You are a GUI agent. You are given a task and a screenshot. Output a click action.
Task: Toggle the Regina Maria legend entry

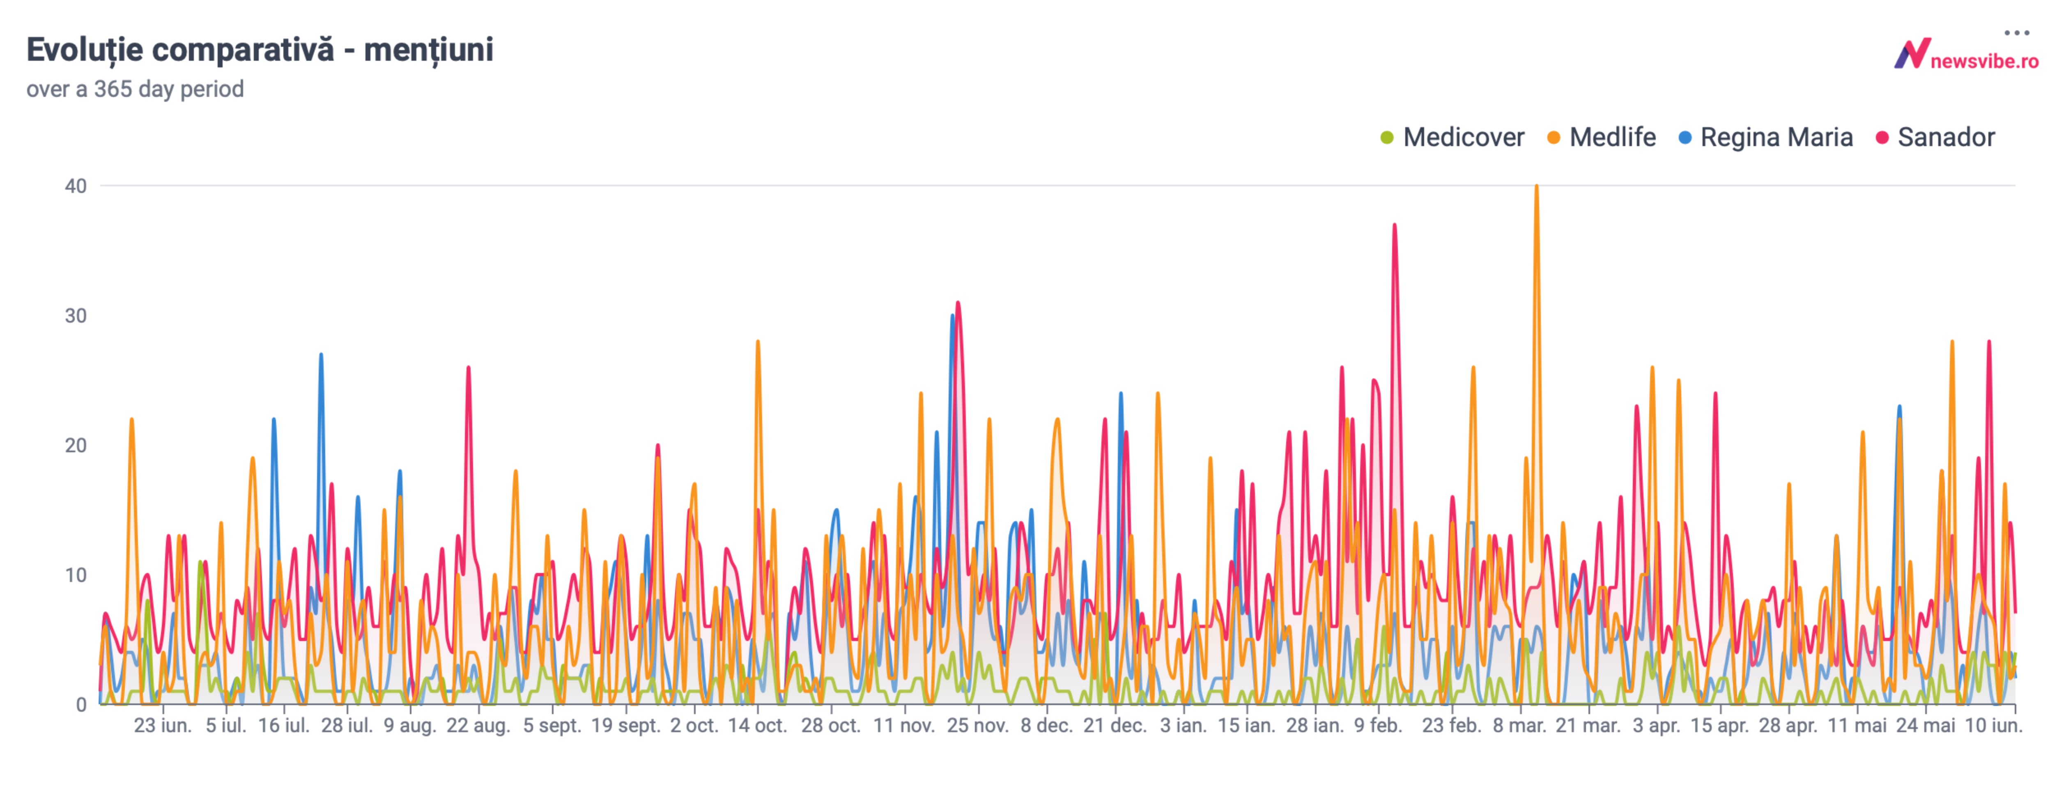[x=1765, y=137]
